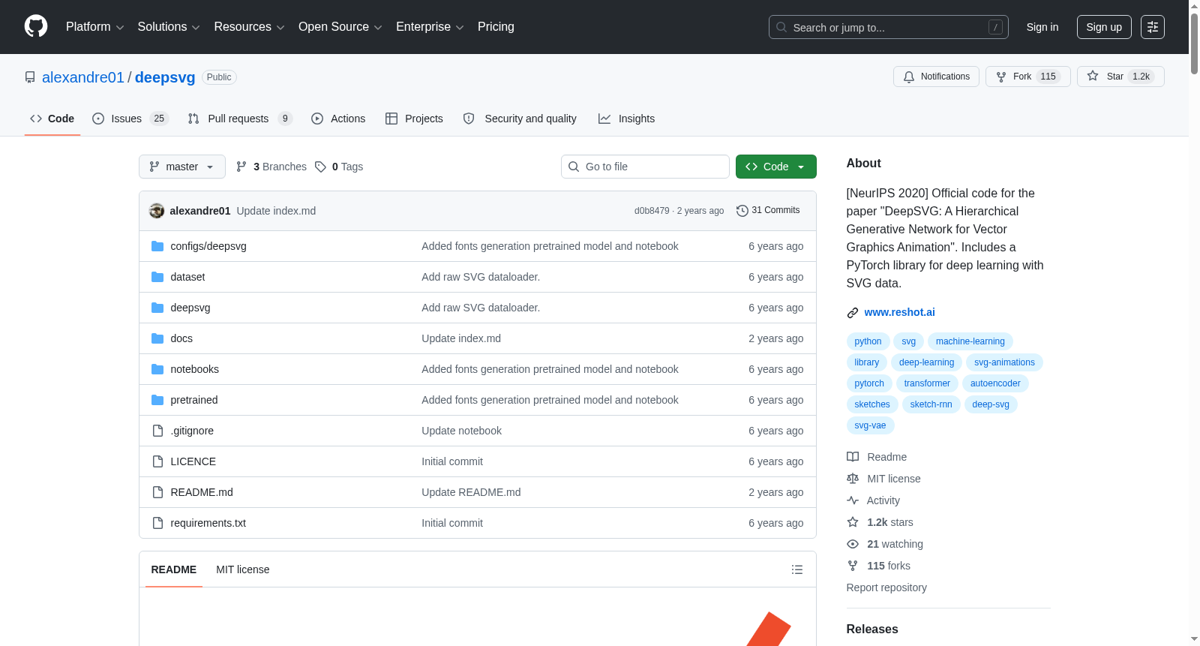Click the Notifications bell button

(936, 77)
